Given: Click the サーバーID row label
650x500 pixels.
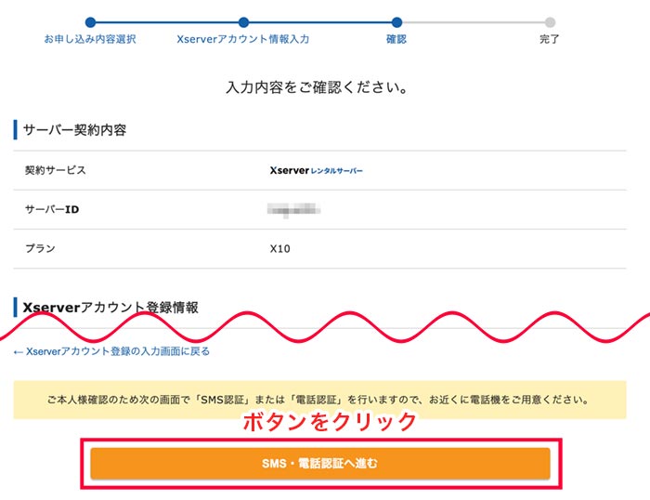Looking at the screenshot, I should coord(52,209).
